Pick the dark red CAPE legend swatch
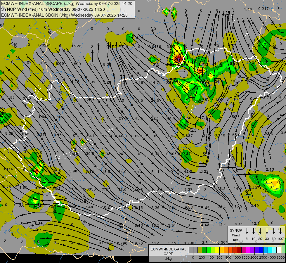This screenshot has width=286, height=263. (x=239, y=250)
